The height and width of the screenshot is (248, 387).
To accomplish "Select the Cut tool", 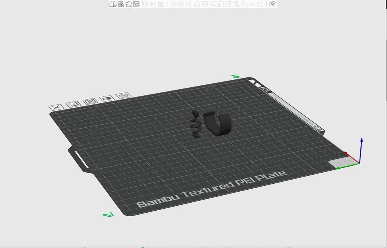I will pos(205,4).
